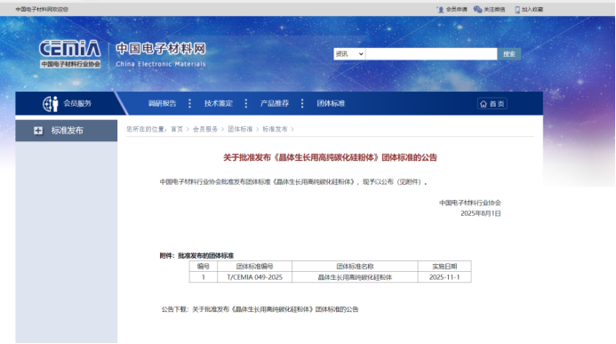Open the 调研报告 menu item
The height and width of the screenshot is (344, 616).
point(162,103)
